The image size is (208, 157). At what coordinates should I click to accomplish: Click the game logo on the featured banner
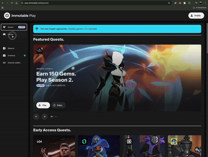(39, 51)
